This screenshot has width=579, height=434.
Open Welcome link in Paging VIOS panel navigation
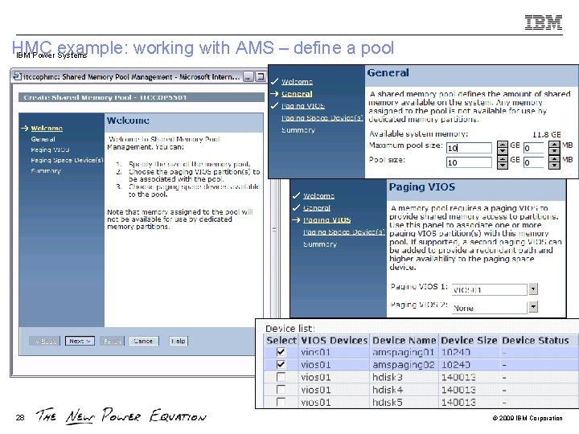point(318,195)
